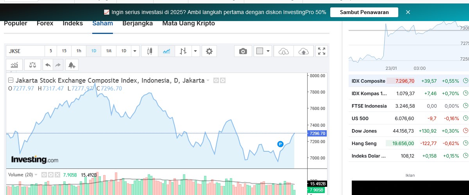The image size is (469, 195).
Task: Click the JKSE symbol search field
Action: click(x=25, y=51)
